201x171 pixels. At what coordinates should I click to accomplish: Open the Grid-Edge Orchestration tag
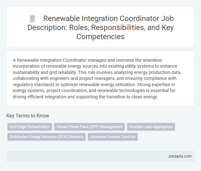coord(30,127)
